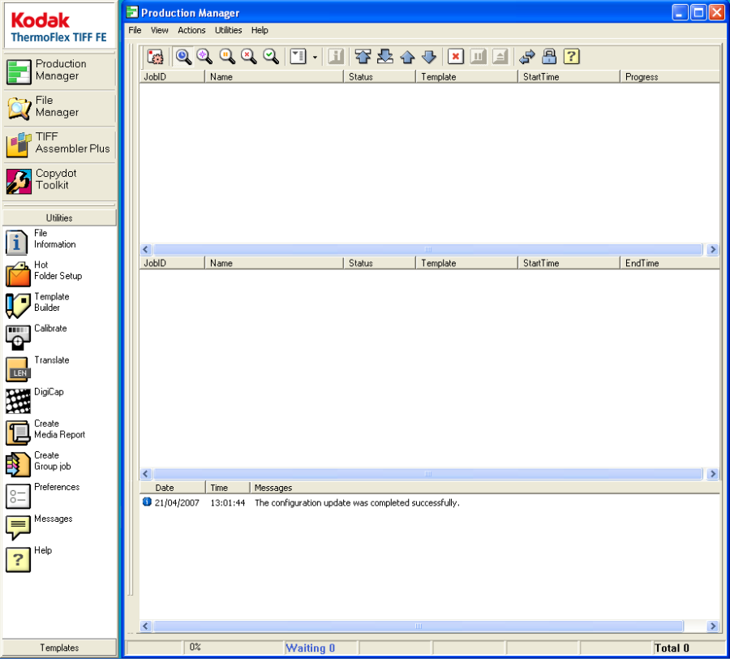Sort messages by Date column
The width and height of the screenshot is (730, 659).
click(x=172, y=488)
